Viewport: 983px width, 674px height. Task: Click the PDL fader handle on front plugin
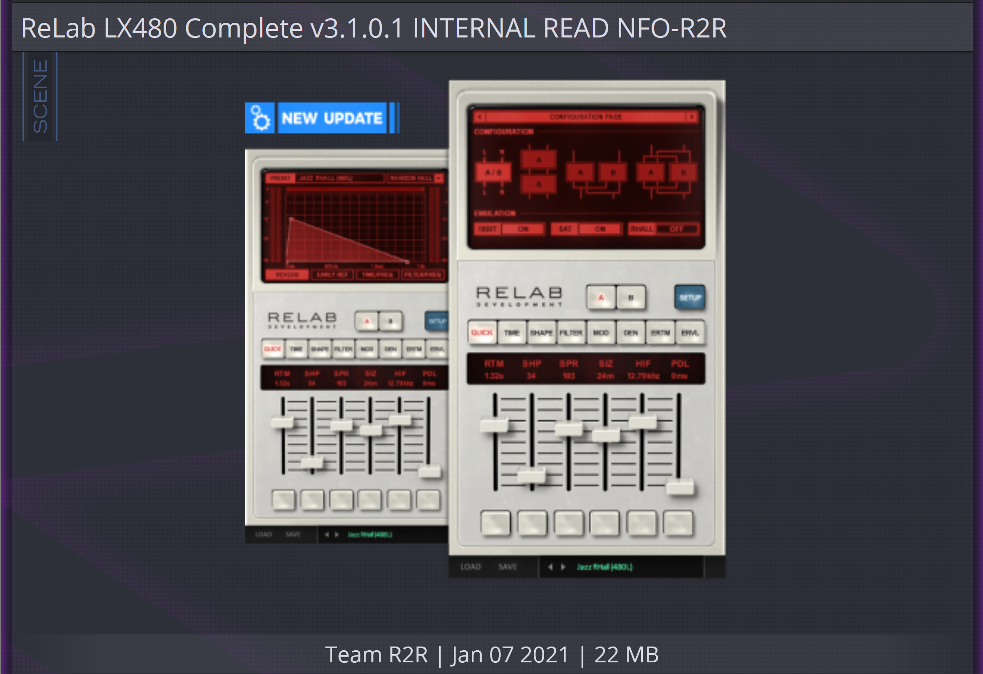pos(680,487)
